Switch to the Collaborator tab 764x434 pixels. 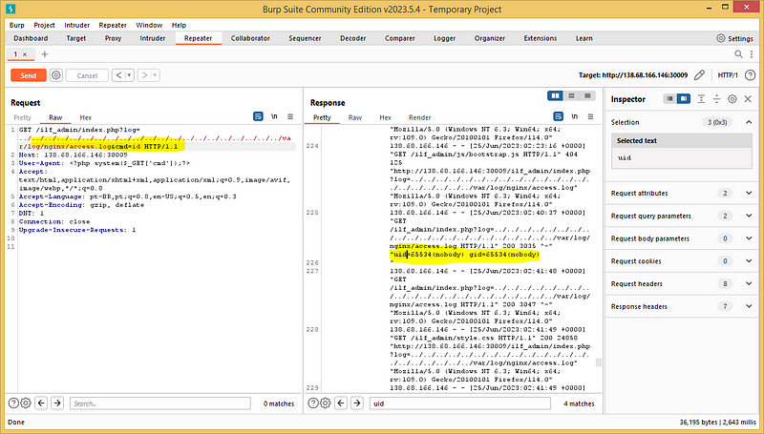point(250,38)
